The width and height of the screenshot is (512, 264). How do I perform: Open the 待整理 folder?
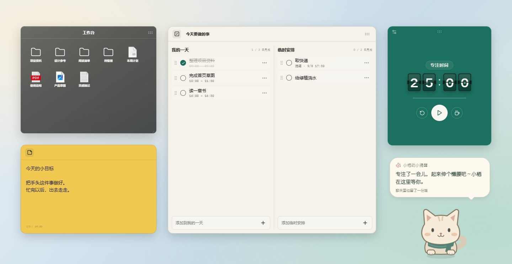[108, 55]
